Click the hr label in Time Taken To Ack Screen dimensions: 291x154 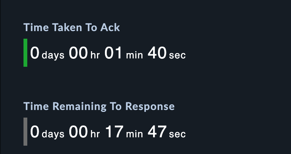94,55
